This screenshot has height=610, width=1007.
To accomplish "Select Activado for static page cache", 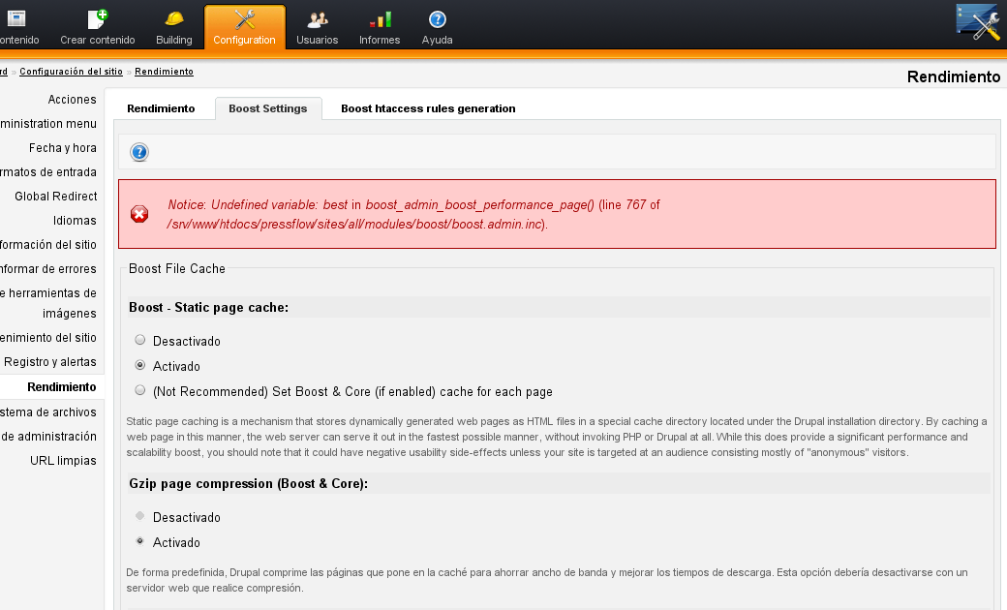I will pos(140,366).
